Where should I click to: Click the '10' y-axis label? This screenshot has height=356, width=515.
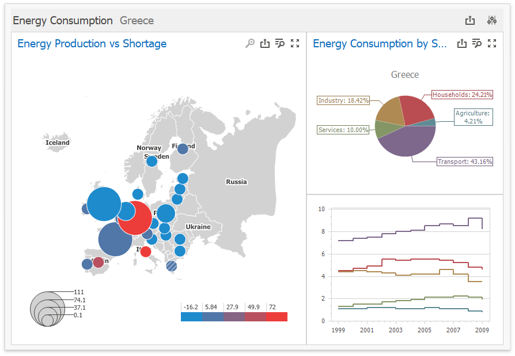[321, 209]
